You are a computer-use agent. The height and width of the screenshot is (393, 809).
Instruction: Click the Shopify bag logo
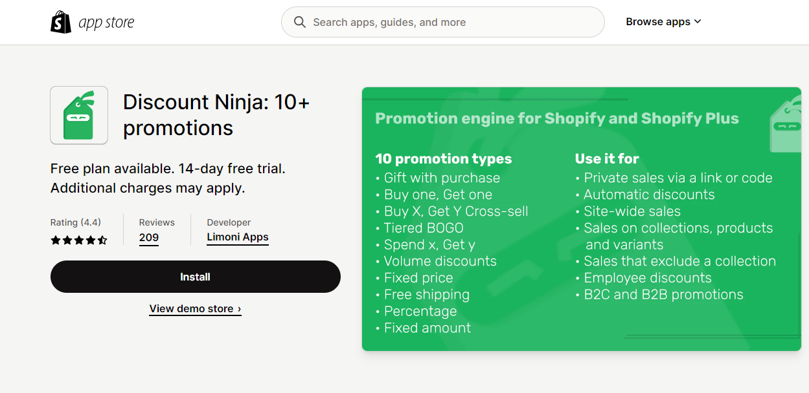click(61, 22)
